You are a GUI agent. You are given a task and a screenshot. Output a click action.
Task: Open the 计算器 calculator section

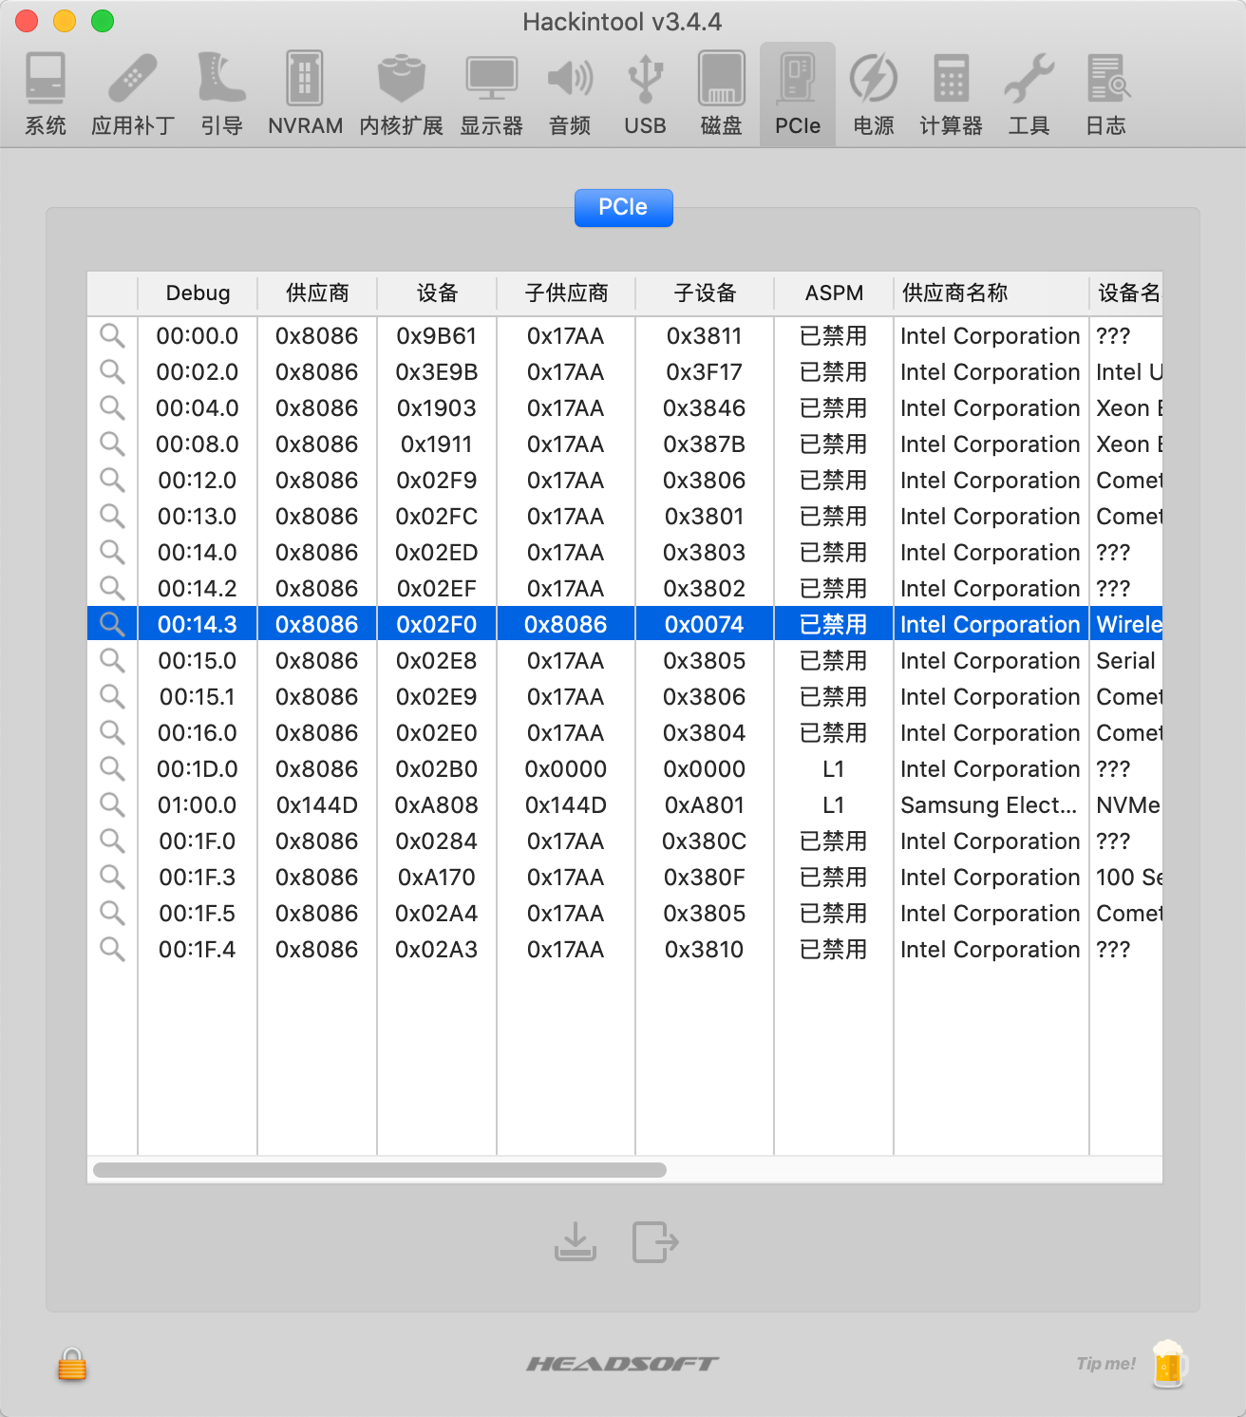(951, 94)
